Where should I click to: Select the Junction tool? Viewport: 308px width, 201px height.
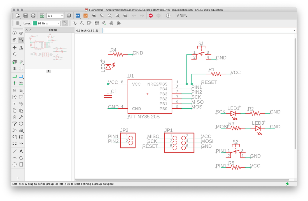pos(15,83)
